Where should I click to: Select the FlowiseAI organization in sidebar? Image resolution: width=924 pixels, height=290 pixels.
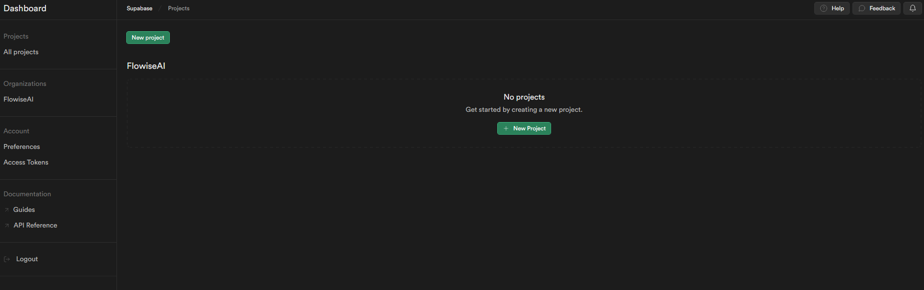(19, 99)
